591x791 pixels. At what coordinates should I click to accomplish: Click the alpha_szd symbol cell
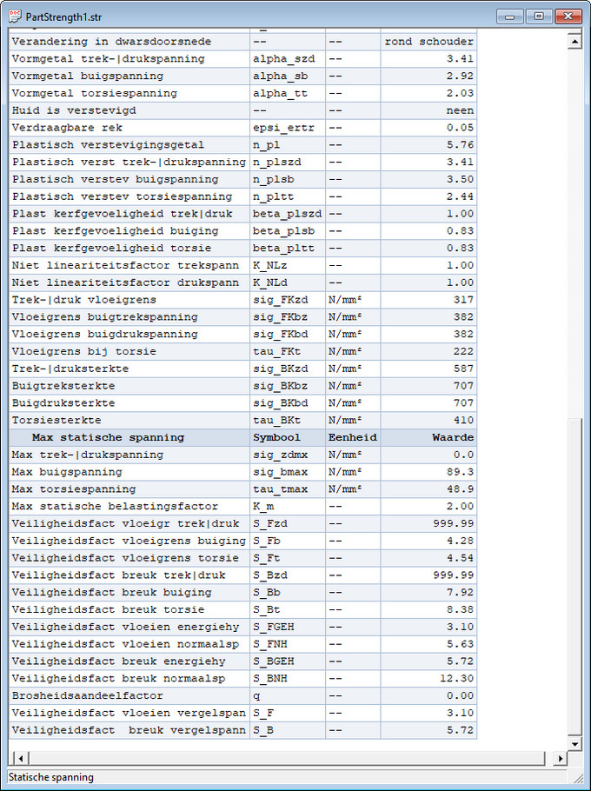coord(288,58)
